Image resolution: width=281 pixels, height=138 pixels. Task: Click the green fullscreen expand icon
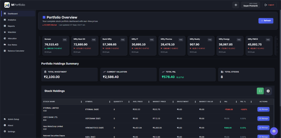260,91
